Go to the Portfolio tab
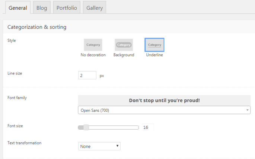The width and height of the screenshot is (255, 159). [x=67, y=8]
